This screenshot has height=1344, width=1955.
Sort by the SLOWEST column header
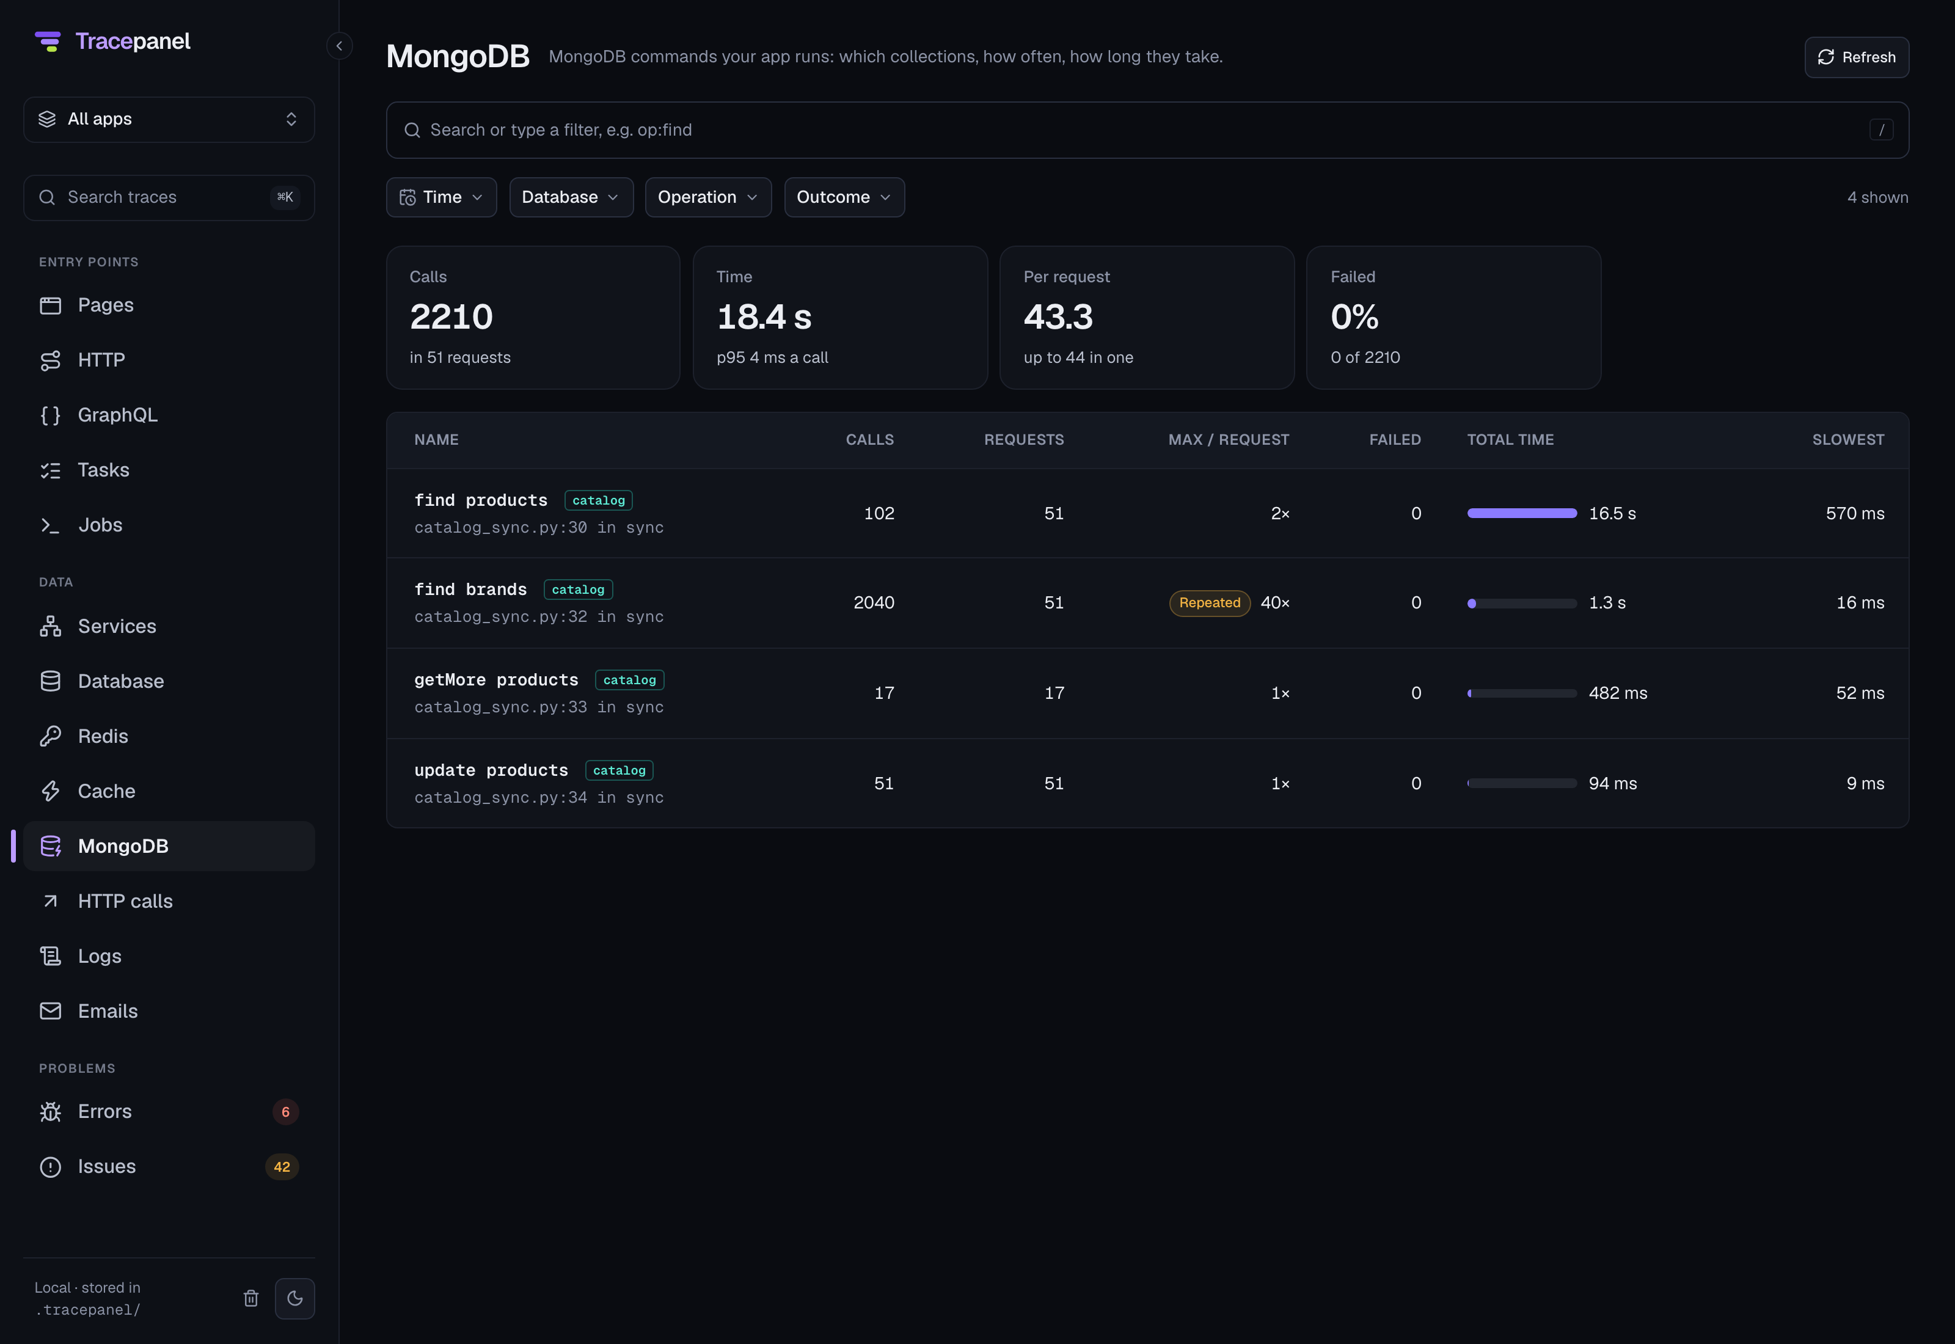pos(1848,440)
